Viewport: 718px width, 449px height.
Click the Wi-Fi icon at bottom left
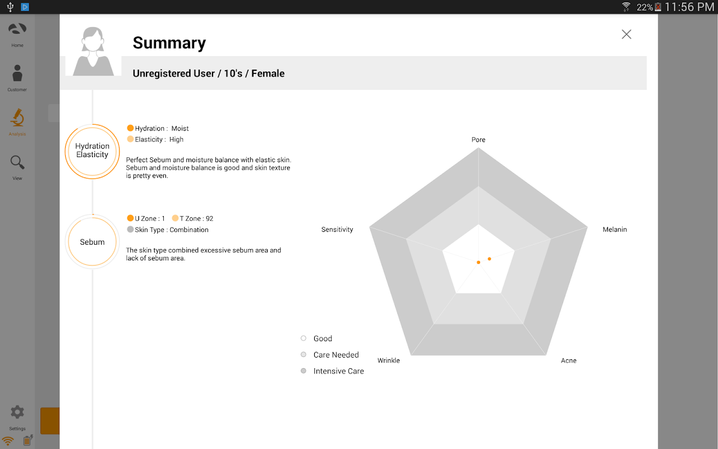coord(8,441)
